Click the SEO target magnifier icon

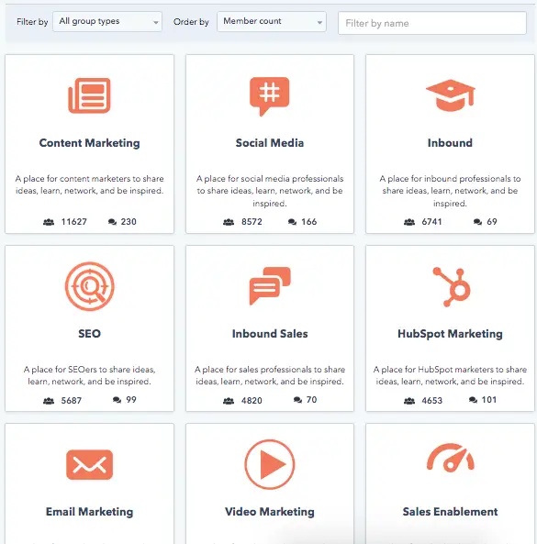(90, 286)
